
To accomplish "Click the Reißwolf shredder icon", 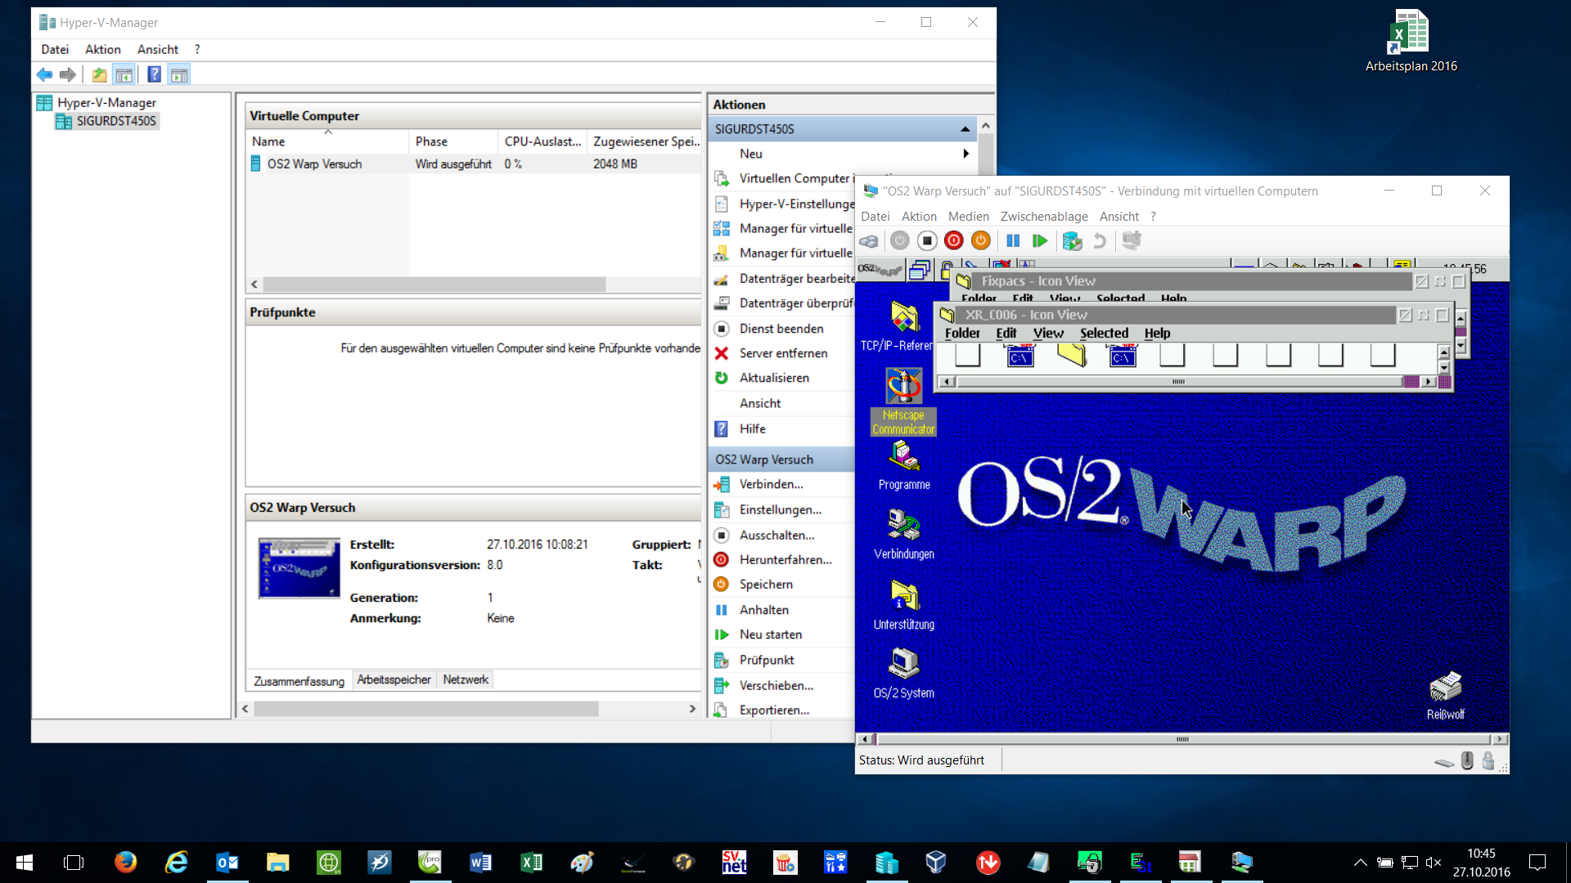I will click(1446, 696).
